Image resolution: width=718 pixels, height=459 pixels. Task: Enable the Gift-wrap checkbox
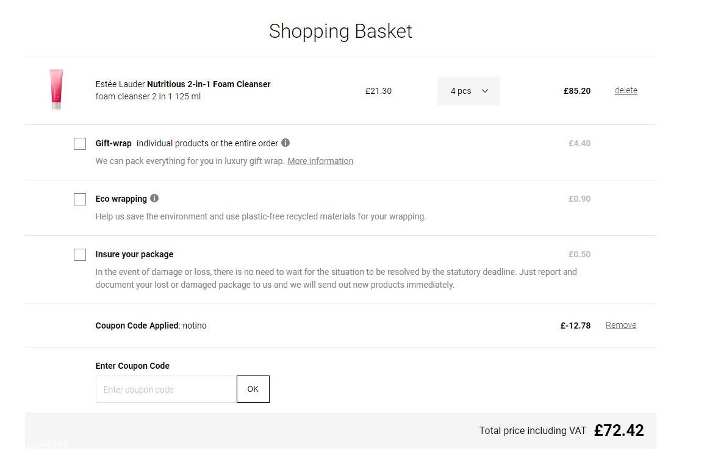pyautogui.click(x=80, y=144)
